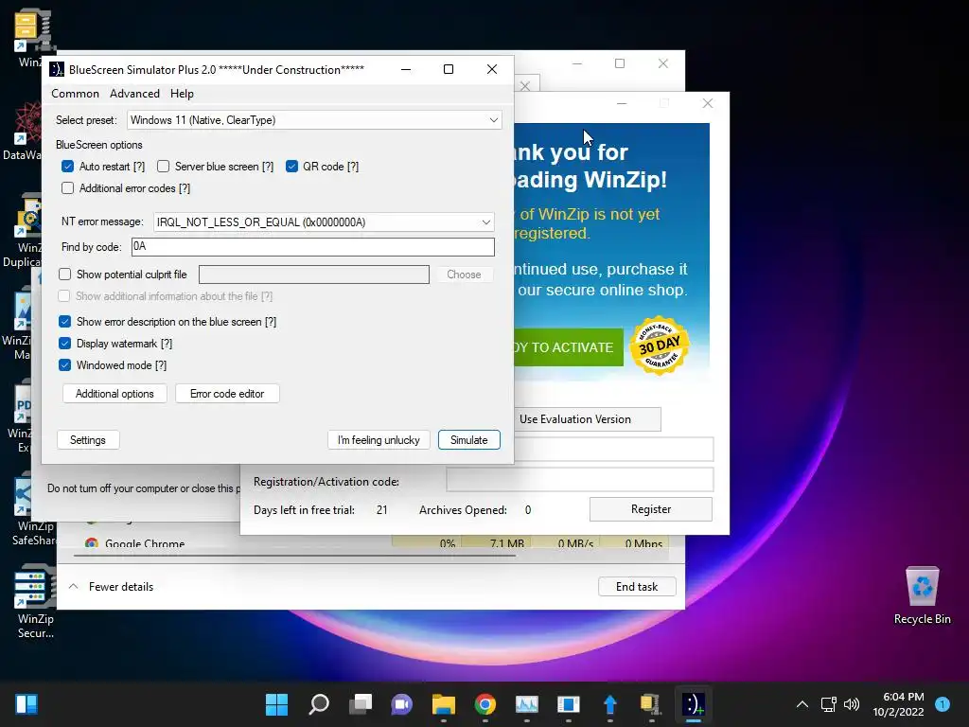Click the 30 day guarantee badge
This screenshot has width=969, height=727.
tap(660, 346)
